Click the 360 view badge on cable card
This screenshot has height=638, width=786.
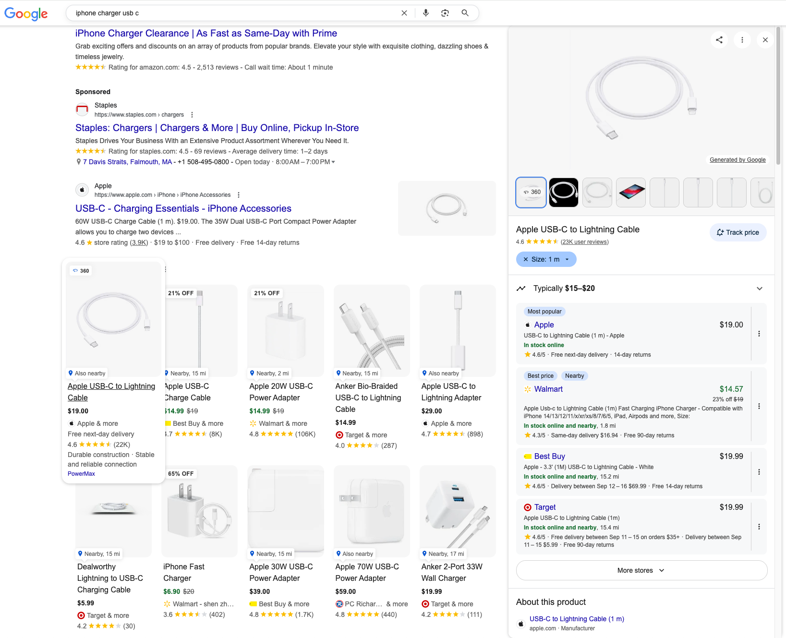[x=81, y=271]
